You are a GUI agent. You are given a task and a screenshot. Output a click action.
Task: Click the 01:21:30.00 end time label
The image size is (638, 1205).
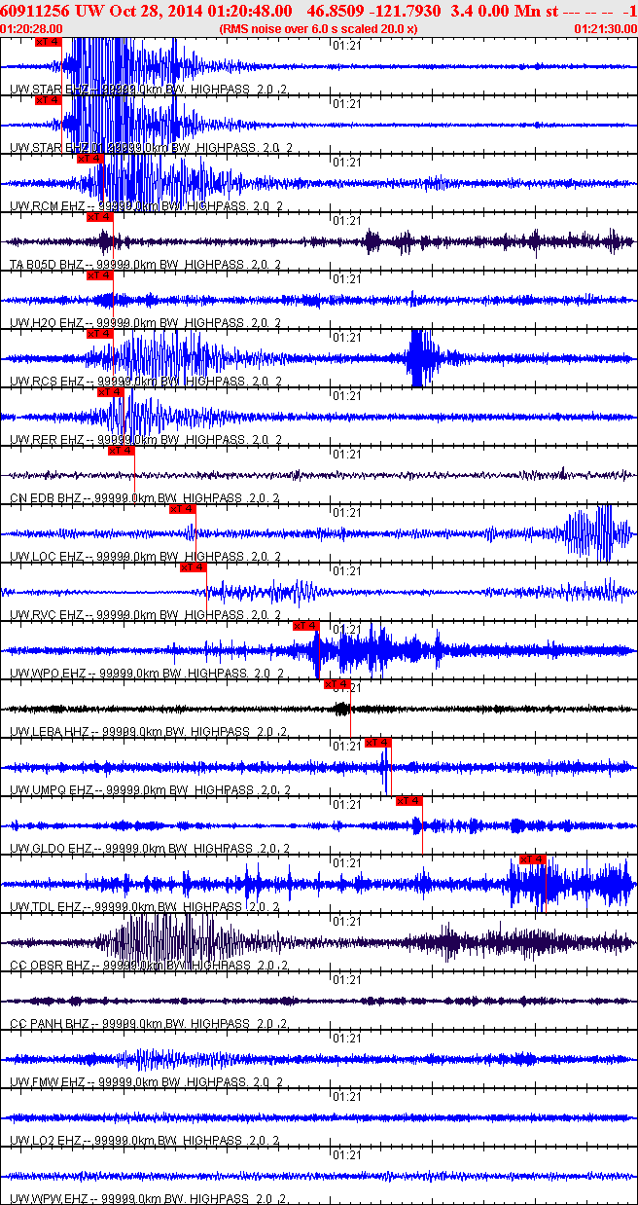[603, 29]
